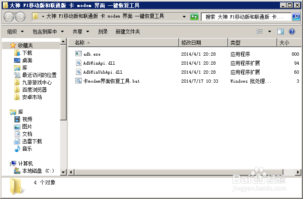Expand the address bar history dropdown arrow
Viewport: 303px width, 199px height.
pos(184,17)
